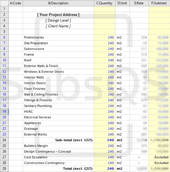Select the Frame description cell

tap(58, 55)
